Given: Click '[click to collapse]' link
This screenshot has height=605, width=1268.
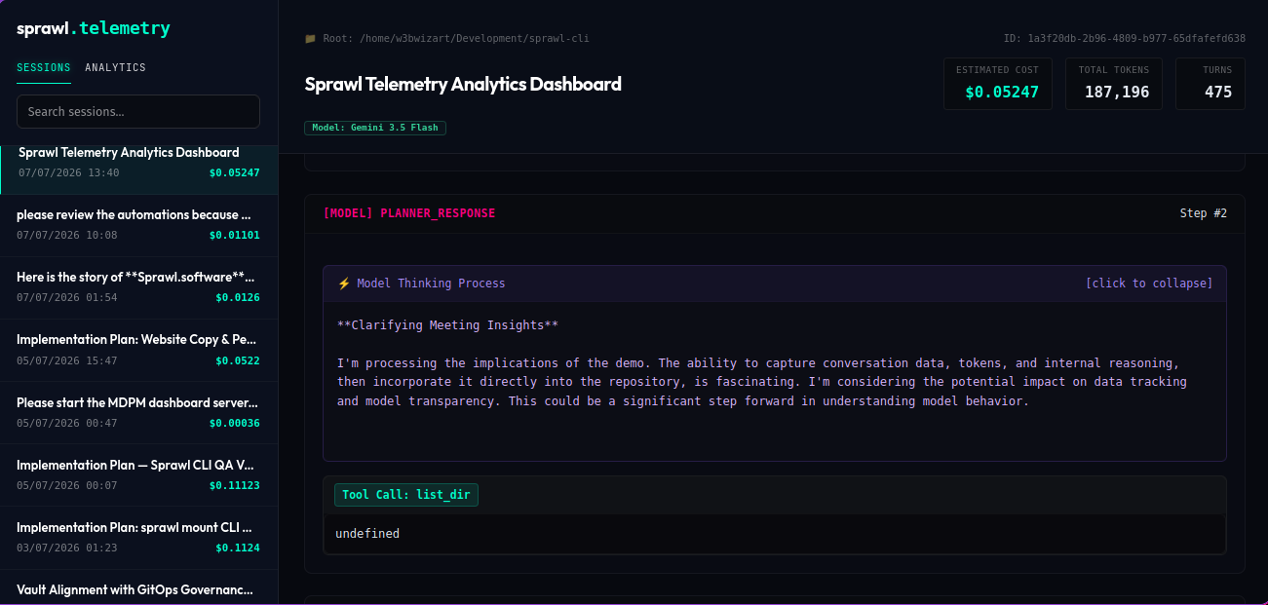Looking at the screenshot, I should pos(1149,284).
